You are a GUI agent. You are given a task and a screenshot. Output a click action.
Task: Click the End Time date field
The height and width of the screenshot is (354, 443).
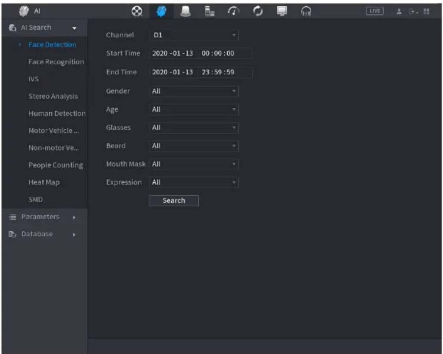click(173, 72)
